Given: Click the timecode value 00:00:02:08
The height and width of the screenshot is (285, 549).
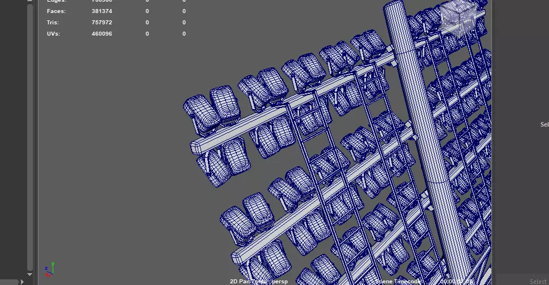Looking at the screenshot, I should tap(457, 282).
